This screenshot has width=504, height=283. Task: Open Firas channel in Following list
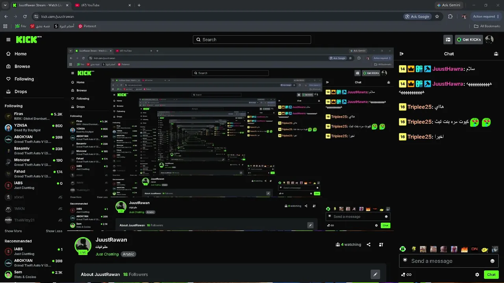click(x=33, y=116)
